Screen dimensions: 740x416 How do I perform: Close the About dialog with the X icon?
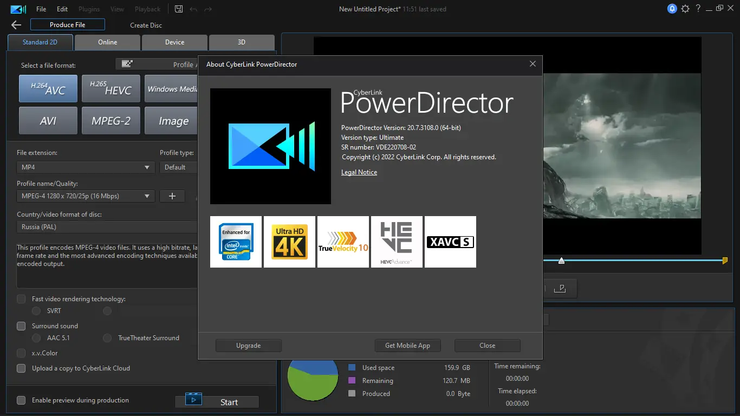coord(533,64)
